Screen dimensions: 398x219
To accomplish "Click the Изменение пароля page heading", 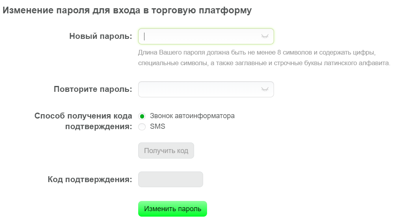I will 127,10.
